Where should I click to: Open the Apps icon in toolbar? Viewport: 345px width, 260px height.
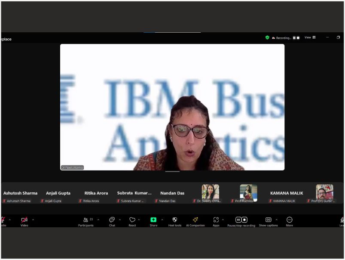point(216,220)
